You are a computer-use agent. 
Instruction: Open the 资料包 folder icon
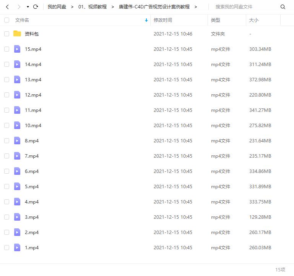tap(17, 34)
